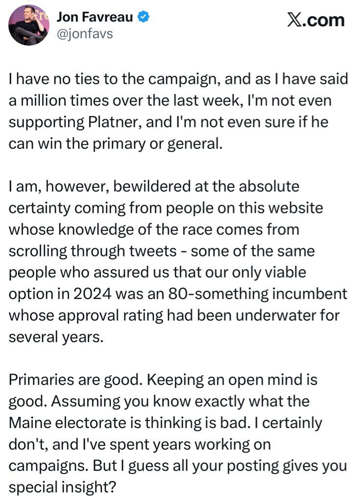Click Jon Favreau's profile avatar
This screenshot has height=501, width=360.
(29, 25)
